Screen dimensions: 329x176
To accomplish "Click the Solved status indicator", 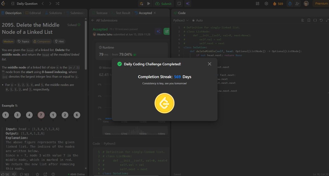I will pos(74,25).
